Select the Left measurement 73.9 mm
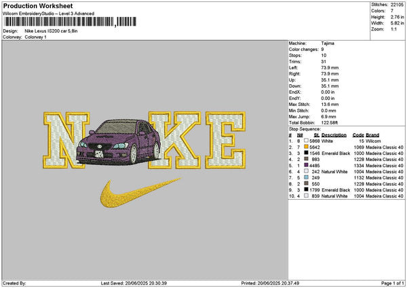 pyautogui.click(x=330, y=67)
